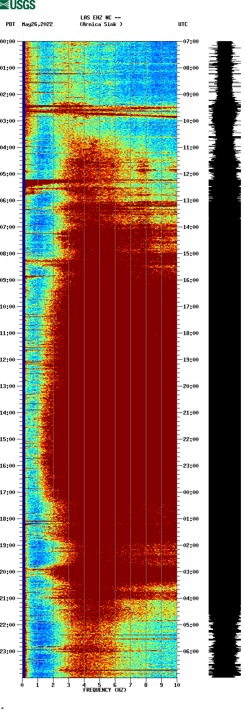244x713 pixels.
Task: Select the date 'May26,2022'
Action: coord(37,24)
